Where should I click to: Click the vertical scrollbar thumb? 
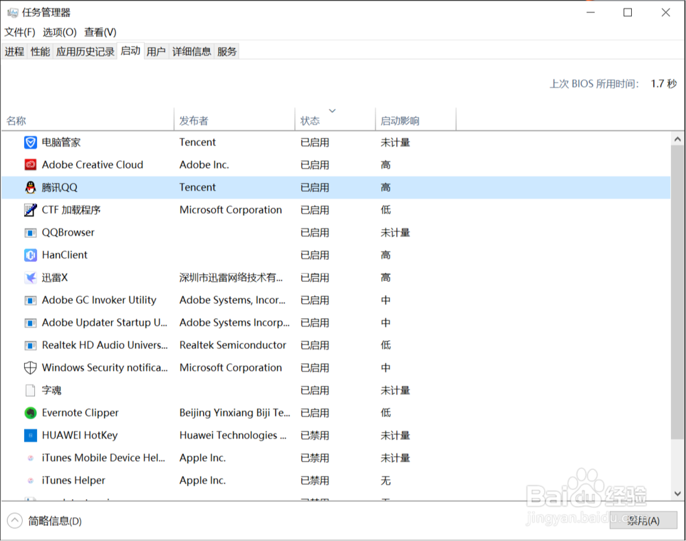click(x=678, y=292)
